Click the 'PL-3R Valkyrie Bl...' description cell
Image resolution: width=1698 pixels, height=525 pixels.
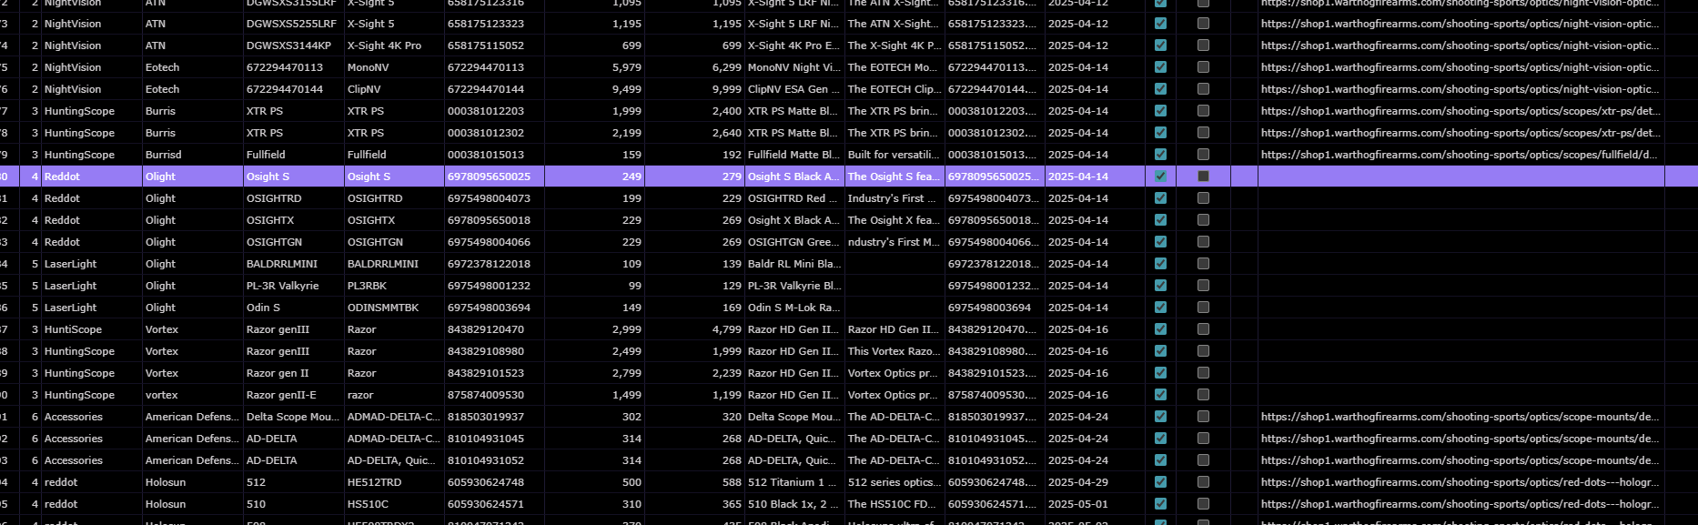pos(794,286)
